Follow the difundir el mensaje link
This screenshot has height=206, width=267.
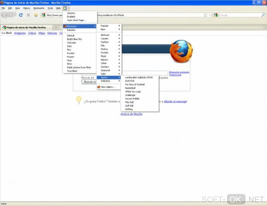click(x=175, y=101)
